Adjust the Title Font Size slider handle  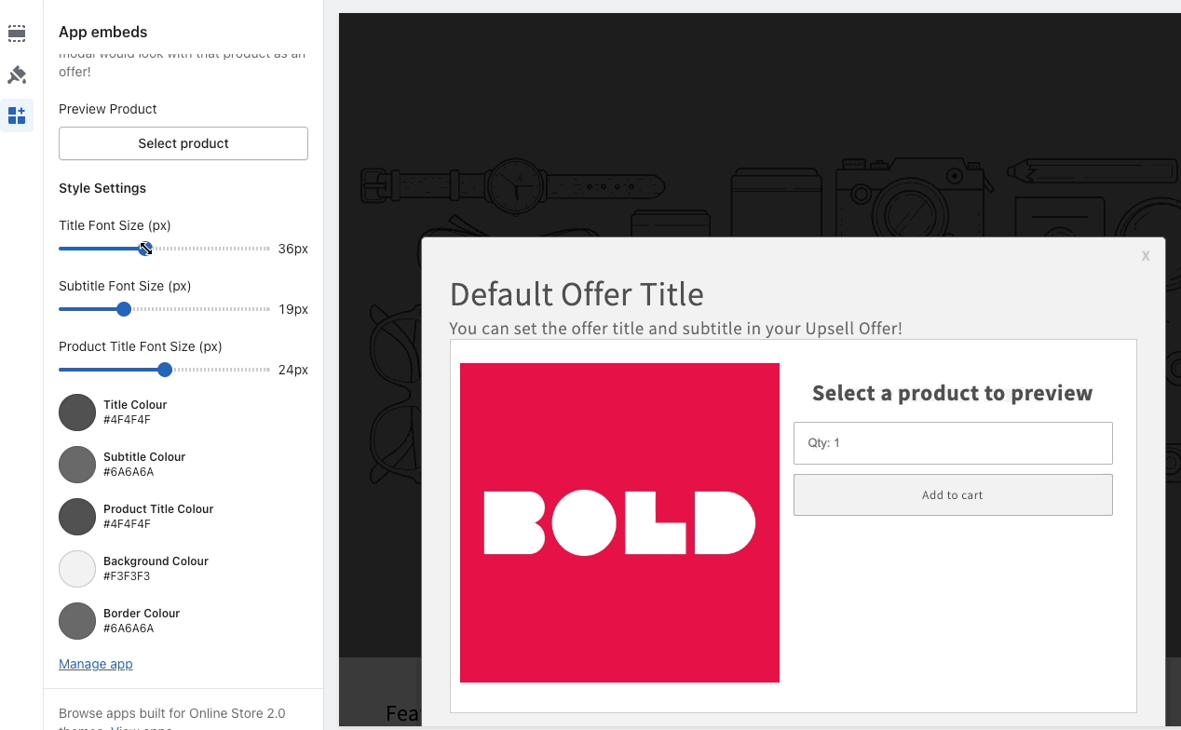(x=144, y=249)
